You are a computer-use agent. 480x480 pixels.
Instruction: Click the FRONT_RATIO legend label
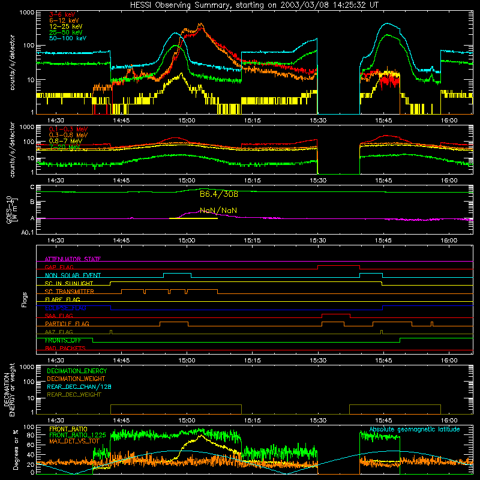(x=68, y=429)
